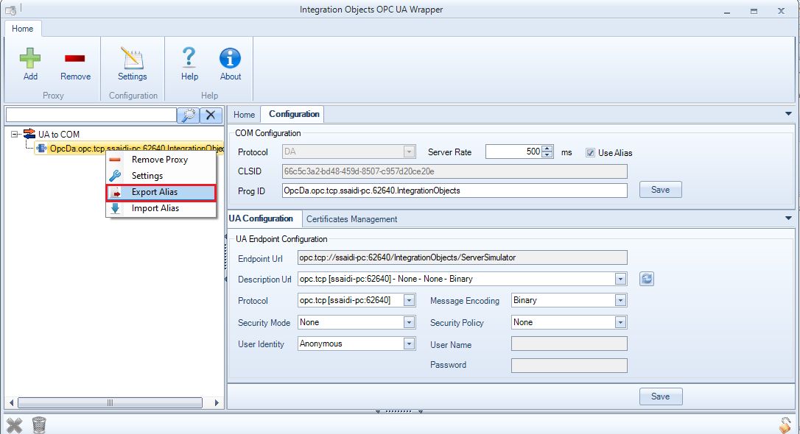Choose Export Alias from context menu

(161, 192)
